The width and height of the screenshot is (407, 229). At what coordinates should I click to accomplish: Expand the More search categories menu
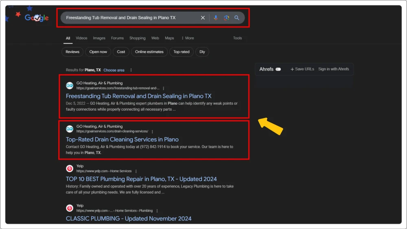[188, 38]
